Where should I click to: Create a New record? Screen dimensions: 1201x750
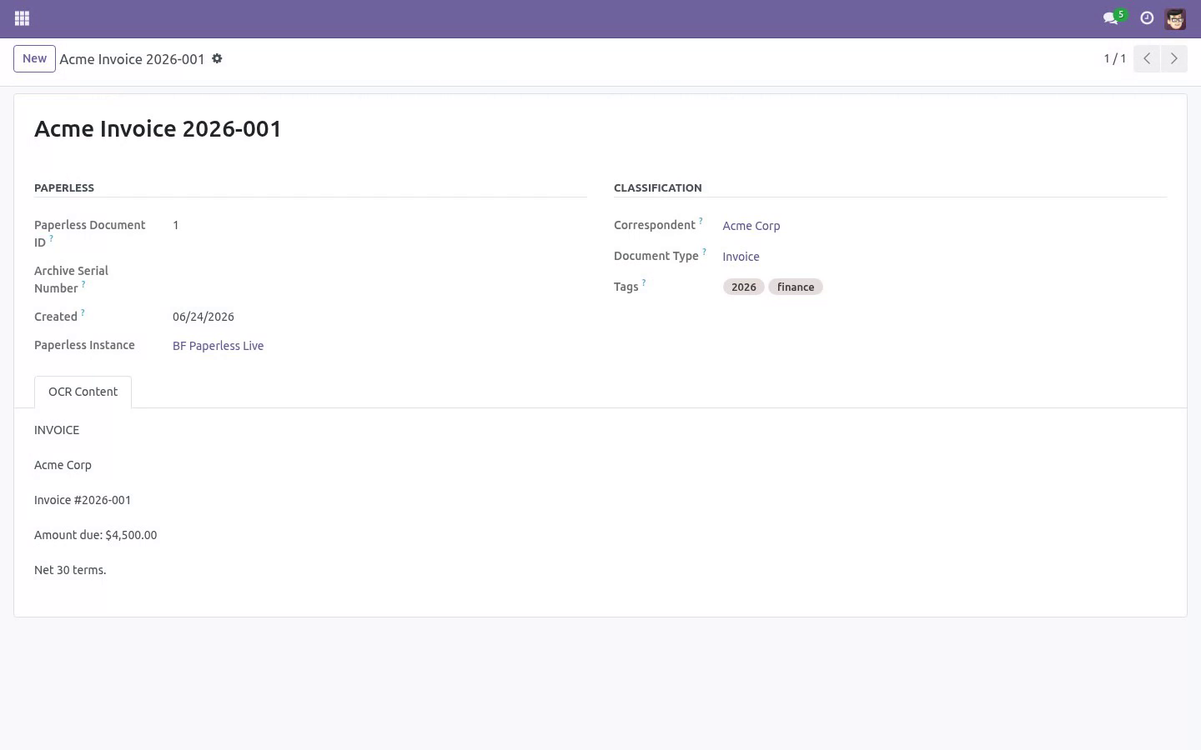(x=34, y=58)
